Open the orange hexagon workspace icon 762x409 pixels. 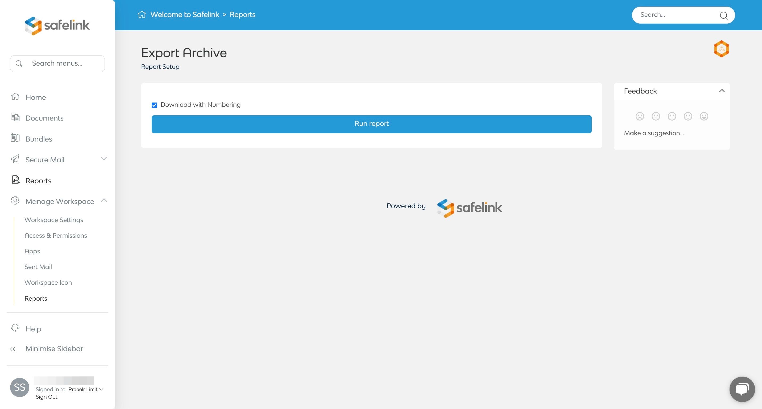(x=721, y=49)
